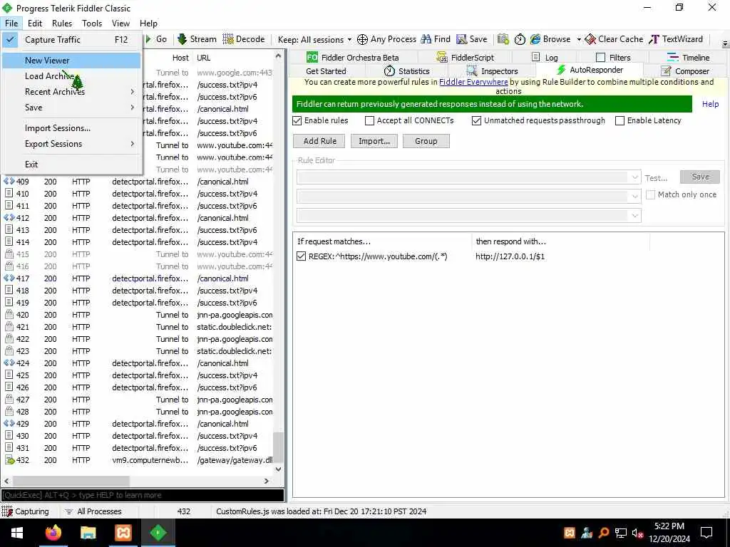The width and height of the screenshot is (730, 547).
Task: Open the Timeline tab
Action: pos(688,58)
